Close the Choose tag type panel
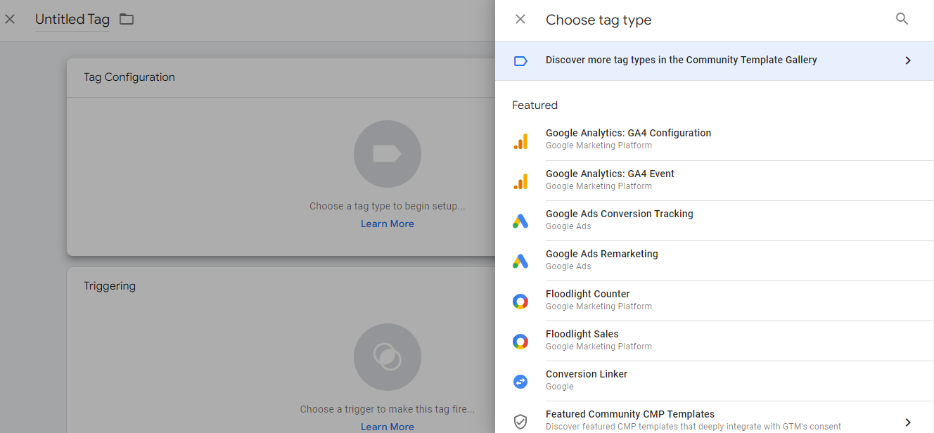The width and height of the screenshot is (934, 433). [x=520, y=20]
